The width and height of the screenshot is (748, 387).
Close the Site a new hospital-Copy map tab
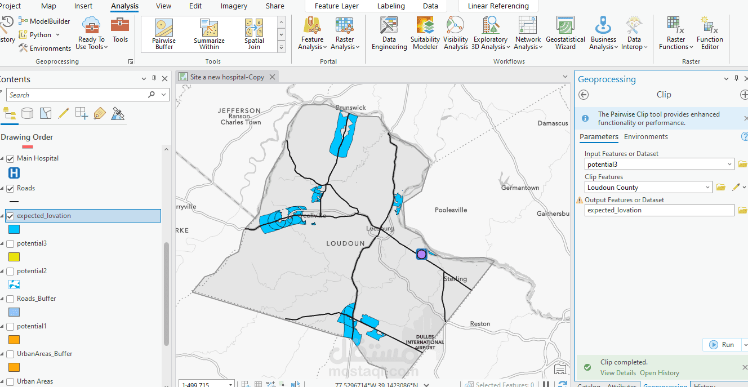point(272,77)
